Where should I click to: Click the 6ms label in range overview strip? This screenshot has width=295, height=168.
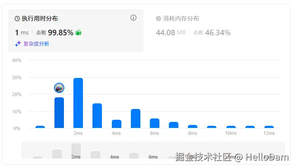[153, 157]
